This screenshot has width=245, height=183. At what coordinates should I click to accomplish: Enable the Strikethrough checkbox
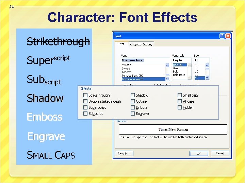[x=85, y=95]
